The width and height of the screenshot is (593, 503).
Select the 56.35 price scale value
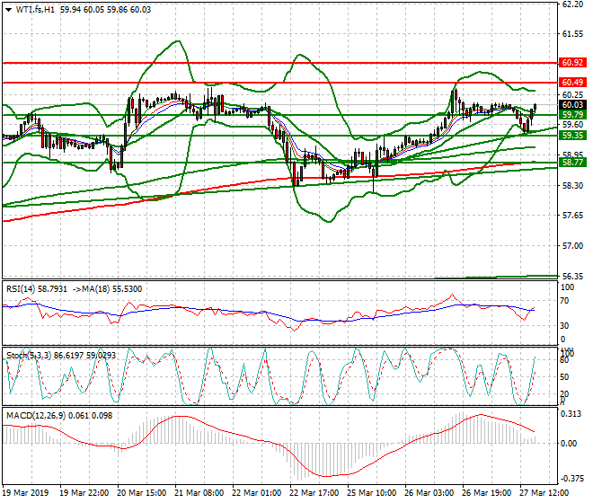point(572,277)
